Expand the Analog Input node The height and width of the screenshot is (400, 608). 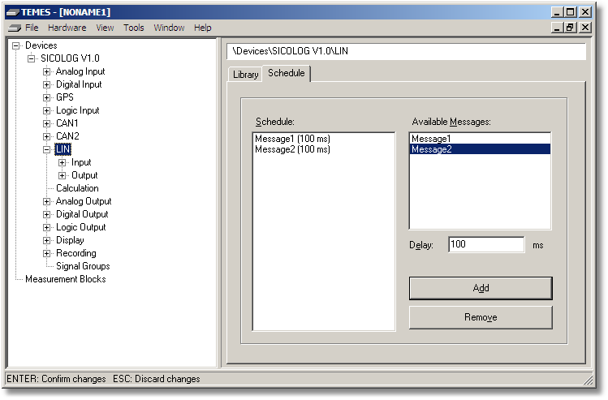[x=46, y=71]
